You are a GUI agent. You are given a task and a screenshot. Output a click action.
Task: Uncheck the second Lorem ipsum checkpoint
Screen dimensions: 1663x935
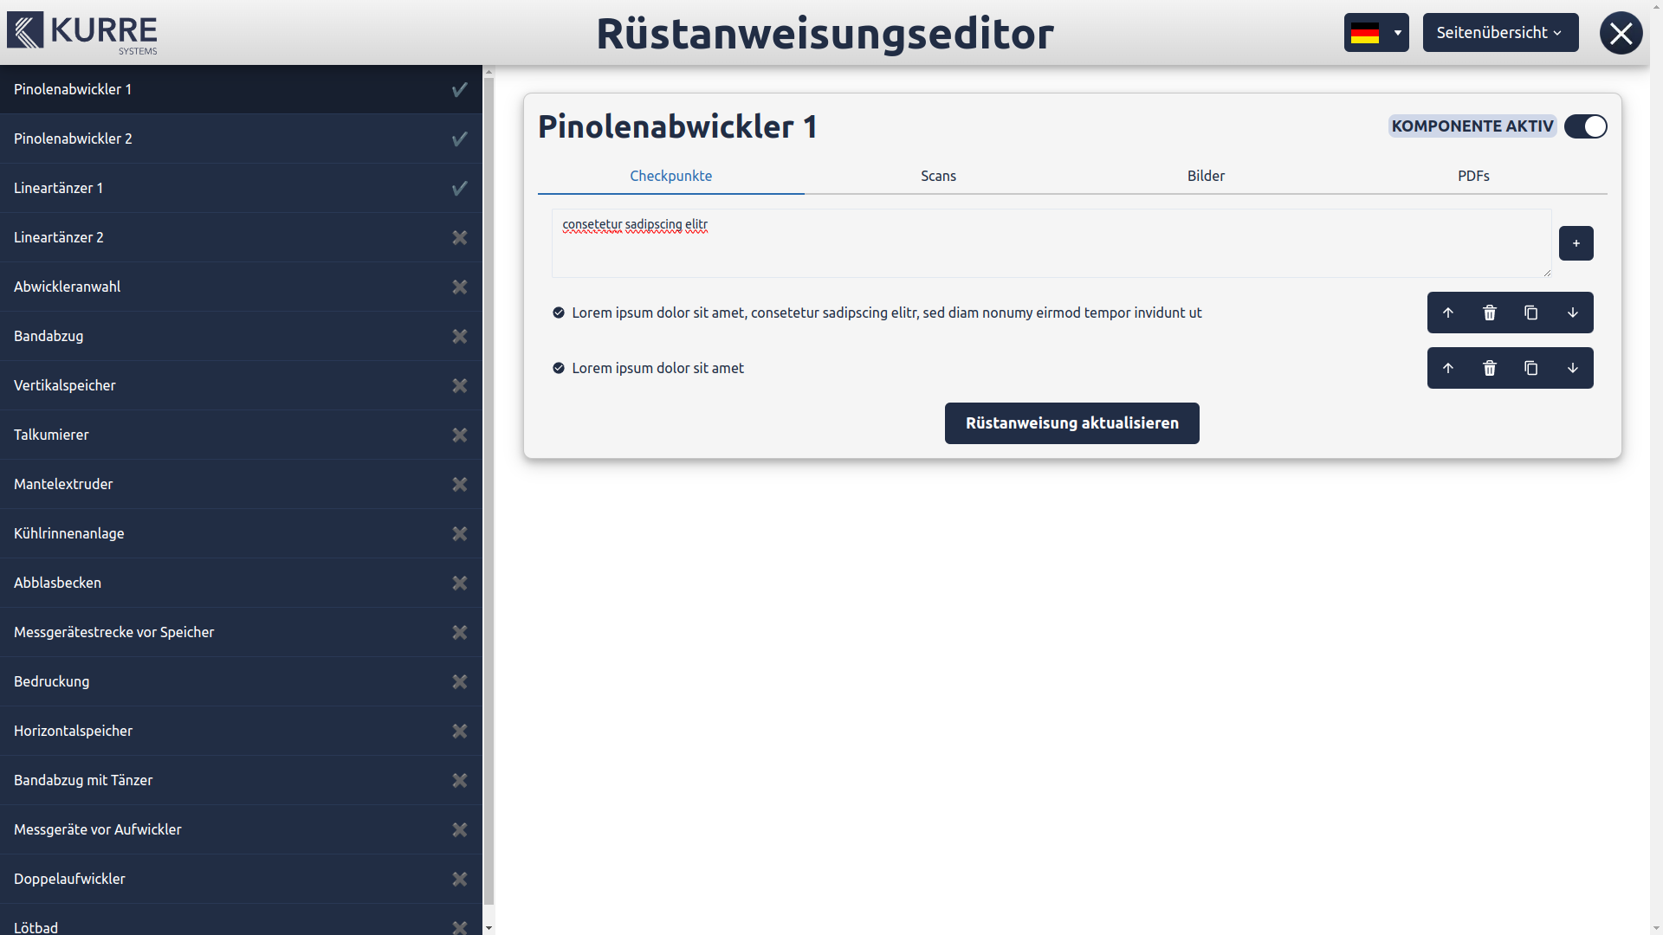tap(558, 368)
